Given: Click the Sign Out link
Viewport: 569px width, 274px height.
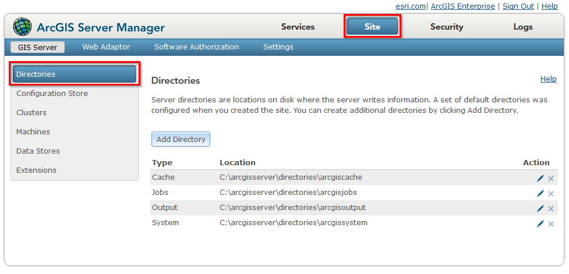Looking at the screenshot, I should pyautogui.click(x=518, y=6).
